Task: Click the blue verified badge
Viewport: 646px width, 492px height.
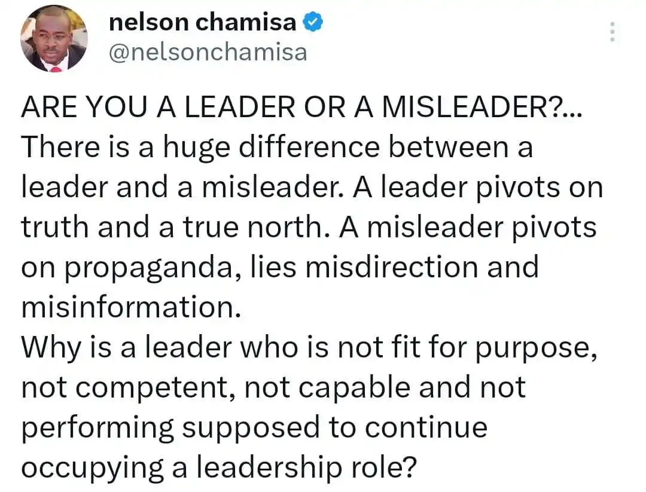Action: point(313,22)
